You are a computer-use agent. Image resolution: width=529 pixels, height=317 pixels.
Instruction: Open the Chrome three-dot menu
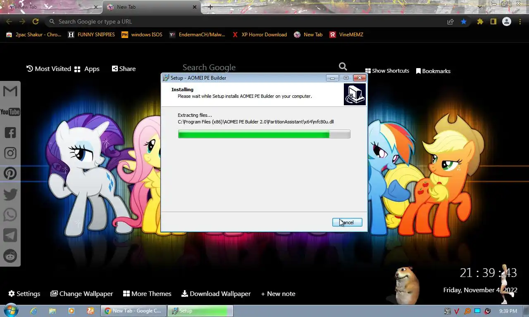520,21
